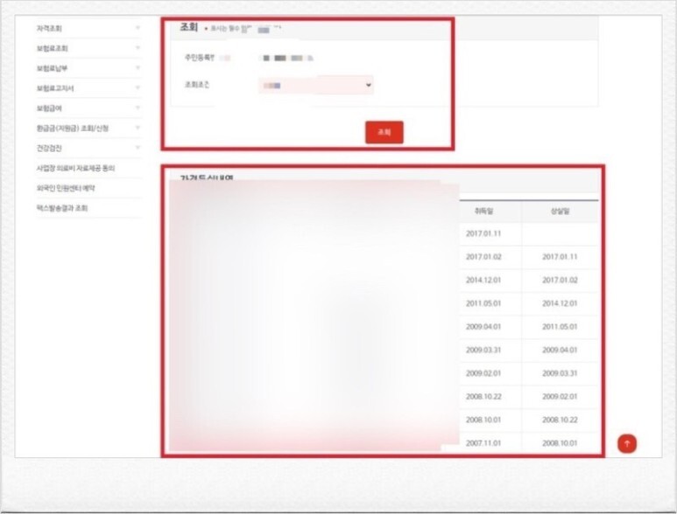Select 2008.10.01 in the 상실일 column
Screen dimensions: 677x514
560,443
